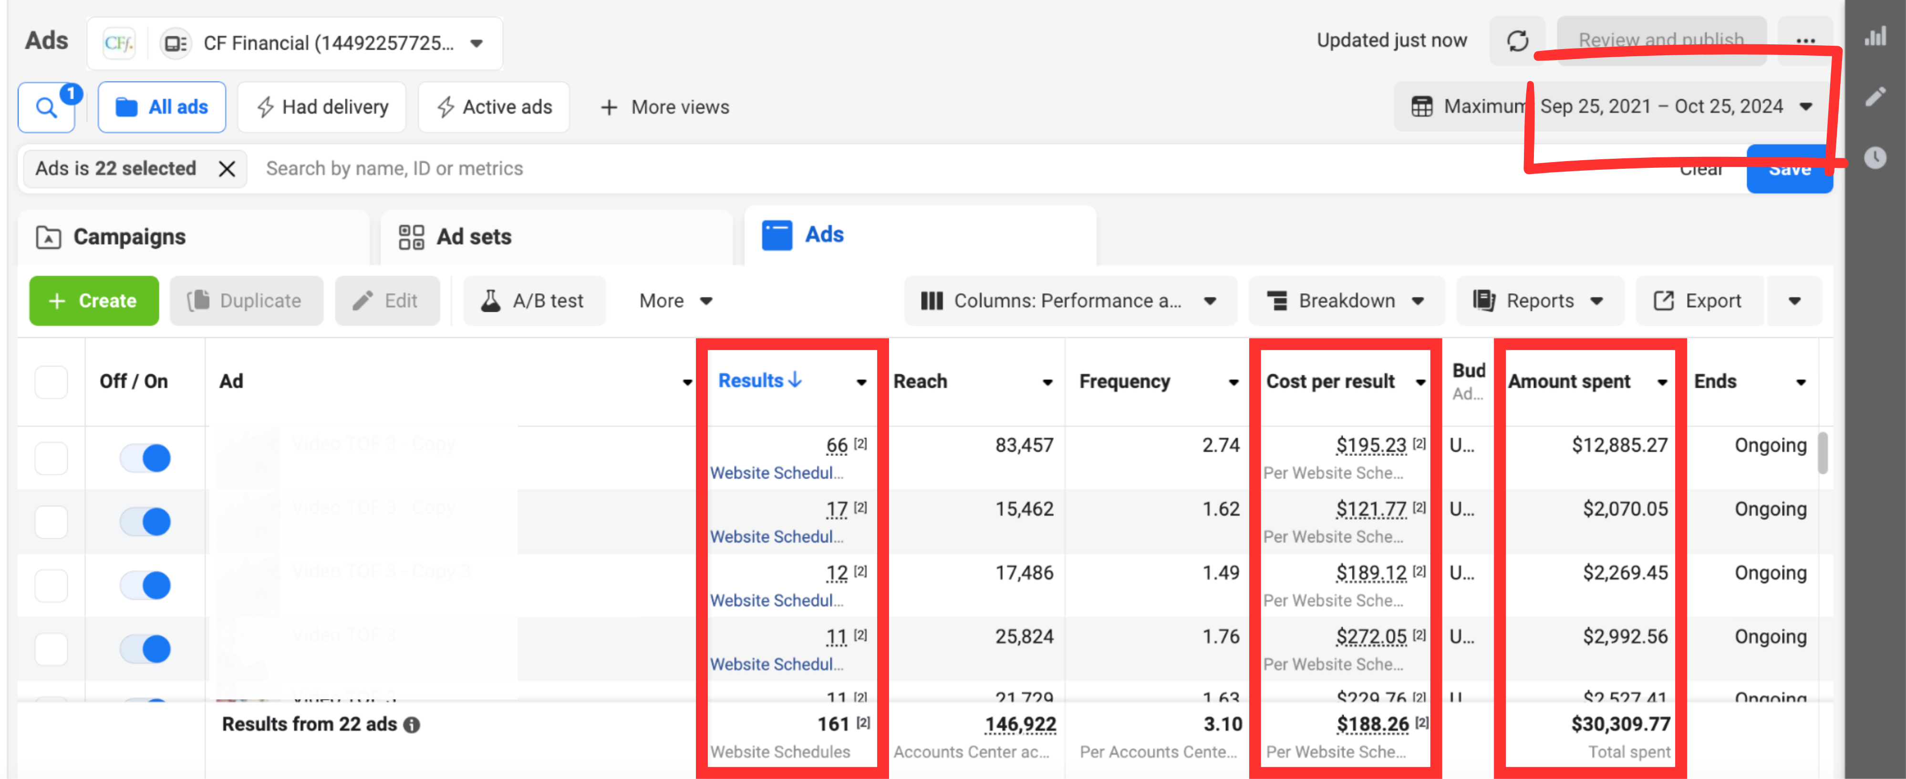The image size is (1906, 779).
Task: Switch to the Had delivery view
Action: pyautogui.click(x=322, y=107)
